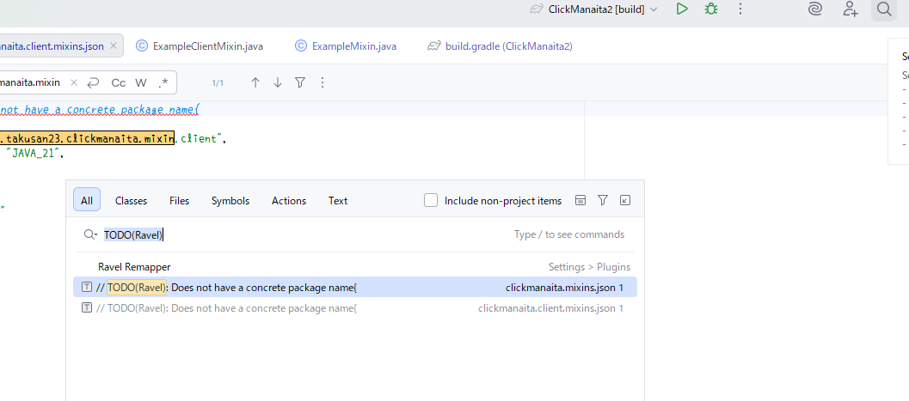Run the ClickManaita2 build configuration

pos(682,9)
